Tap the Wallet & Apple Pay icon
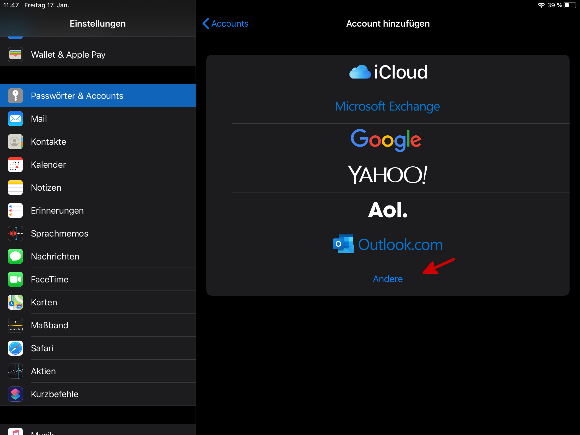This screenshot has height=435, width=580. (15, 55)
